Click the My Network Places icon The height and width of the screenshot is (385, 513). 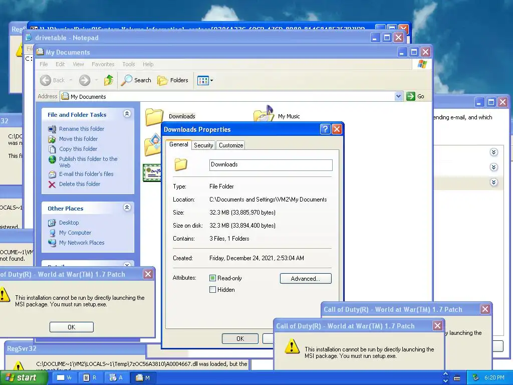[x=52, y=243]
